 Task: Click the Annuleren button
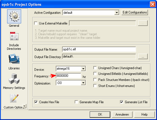122,114
